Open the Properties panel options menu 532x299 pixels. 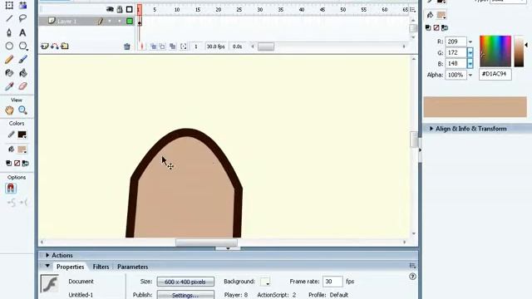412,266
